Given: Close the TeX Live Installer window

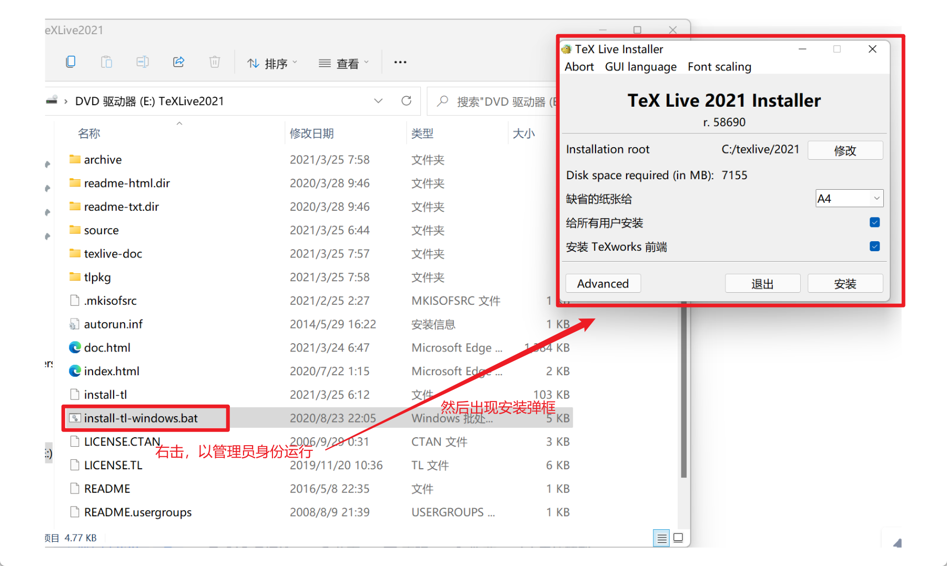Looking at the screenshot, I should point(872,49).
